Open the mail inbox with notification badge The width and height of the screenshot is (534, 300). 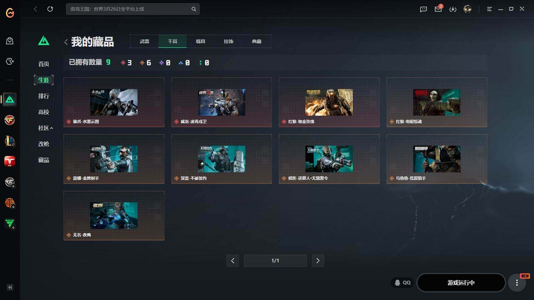(439, 9)
